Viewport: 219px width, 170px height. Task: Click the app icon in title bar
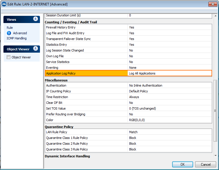coord(4,4)
